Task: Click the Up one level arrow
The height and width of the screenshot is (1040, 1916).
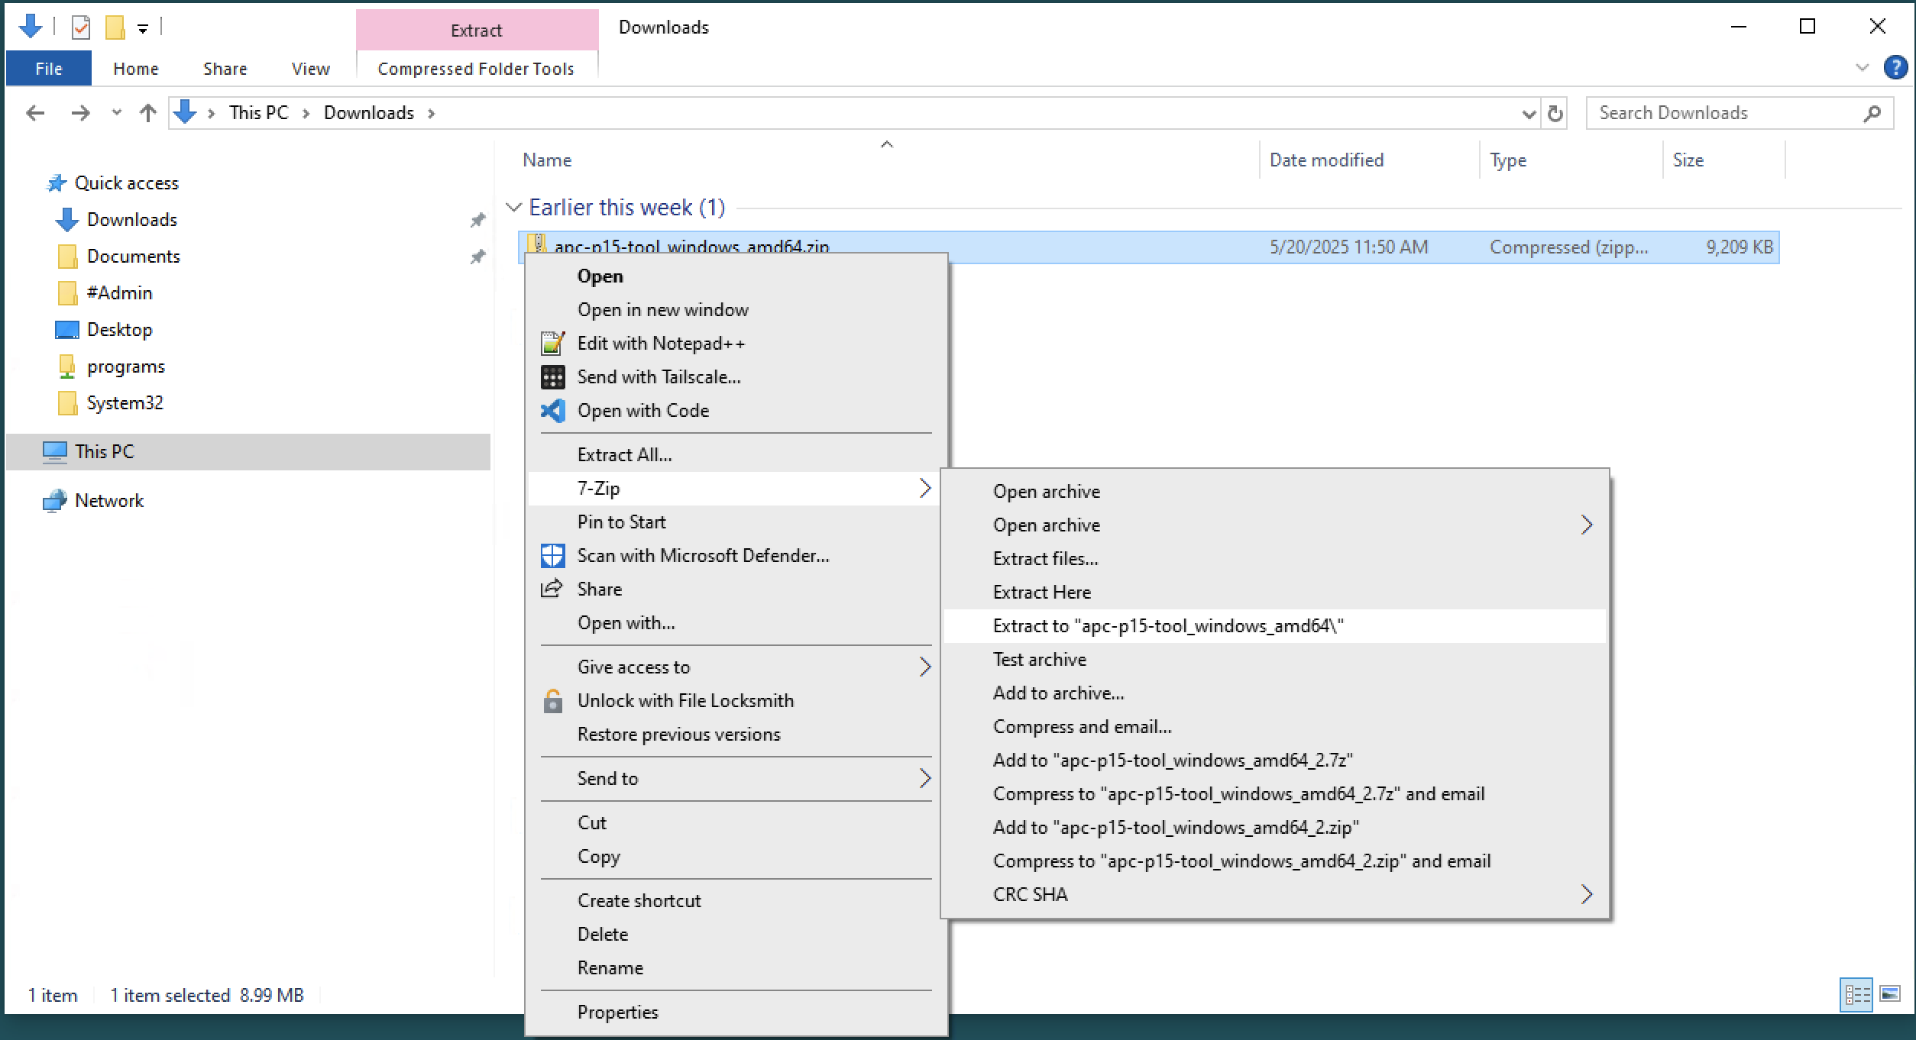Action: (147, 113)
